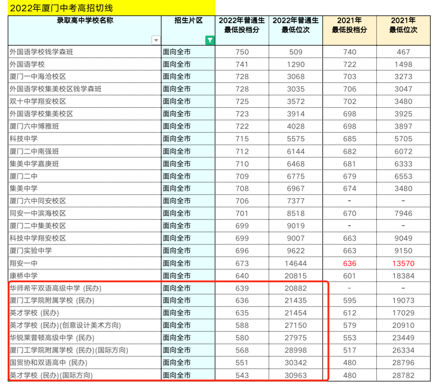Image resolution: width=436 pixels, height=388 pixels.
Task: Click the cell 厦门二中南强班
Action: pyautogui.click(x=85, y=152)
